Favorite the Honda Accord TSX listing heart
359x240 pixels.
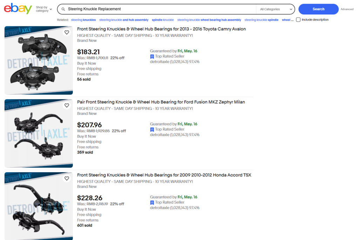[67, 178]
